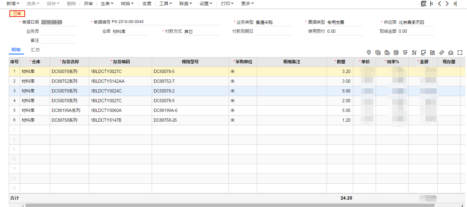Image resolution: width=467 pixels, height=207 pixels.
Task: Click the trend chart icon in detail toolbar
Action: (423, 53)
